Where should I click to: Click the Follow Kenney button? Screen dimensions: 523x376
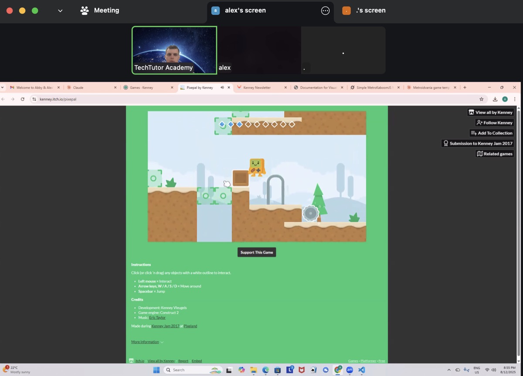(494, 123)
